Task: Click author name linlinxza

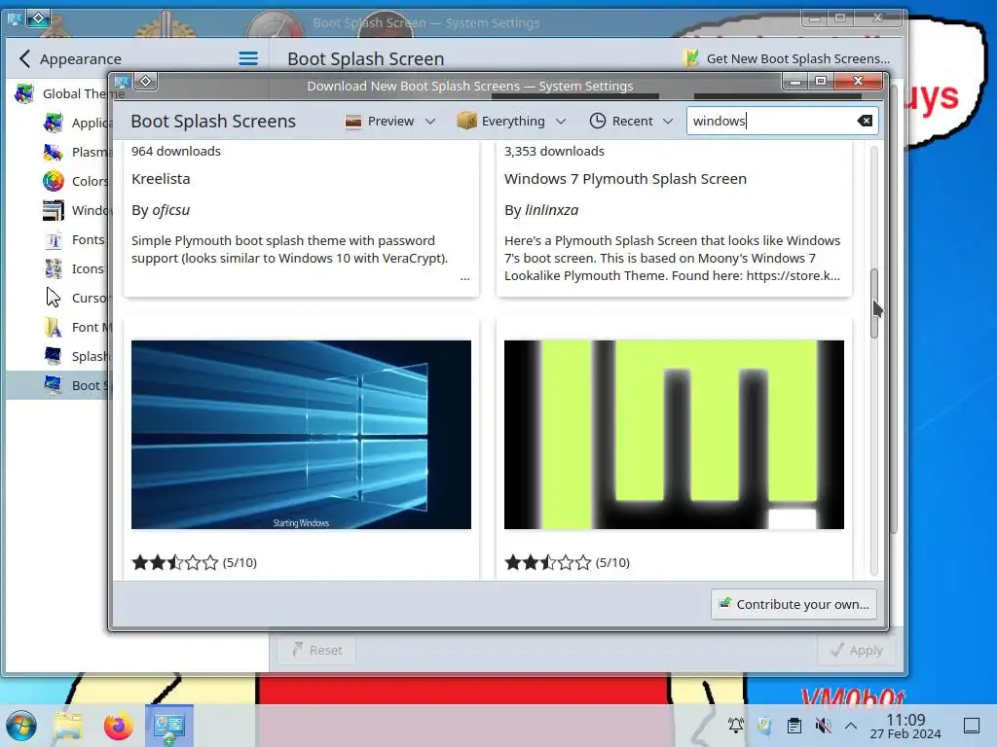Action: click(551, 210)
